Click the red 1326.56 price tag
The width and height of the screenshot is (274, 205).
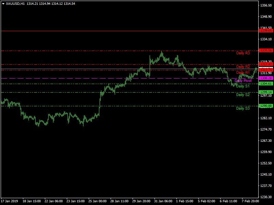coord(266,51)
